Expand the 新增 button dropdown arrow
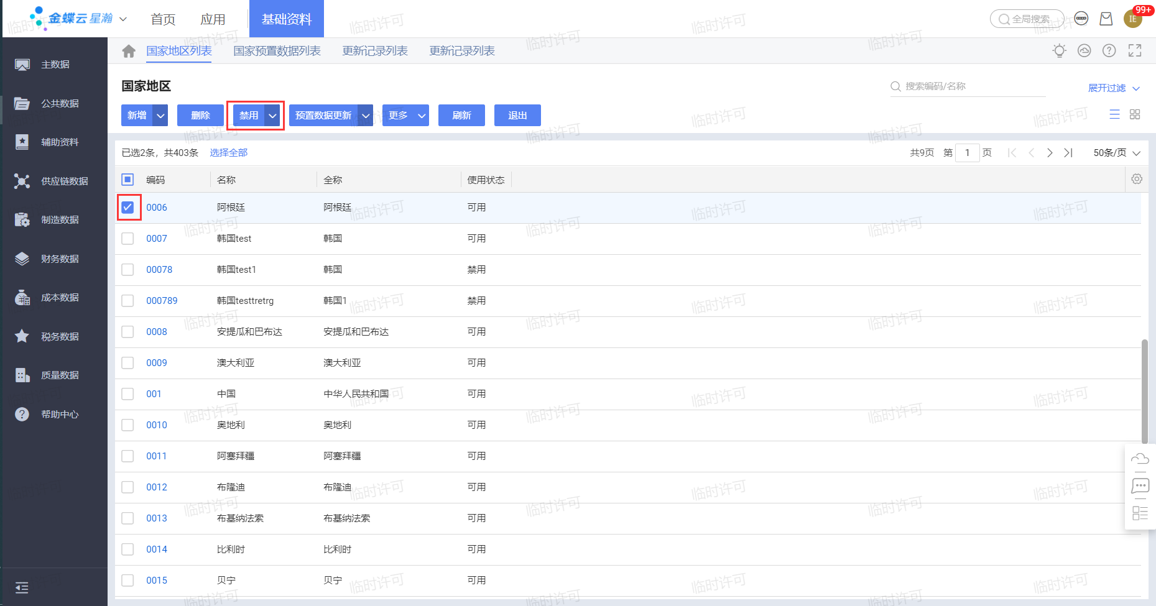This screenshot has height=606, width=1156. pos(160,116)
